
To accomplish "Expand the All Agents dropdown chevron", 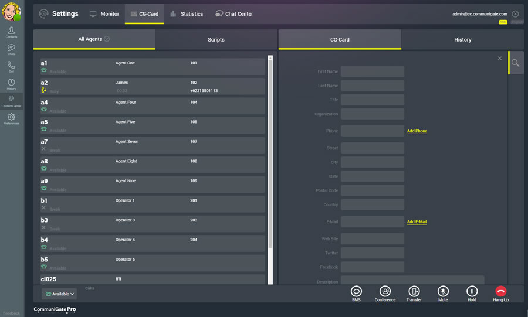I will [107, 39].
